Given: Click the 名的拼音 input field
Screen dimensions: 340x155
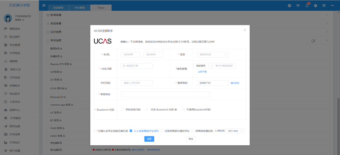Looking at the screenshot, I should coord(131,55).
